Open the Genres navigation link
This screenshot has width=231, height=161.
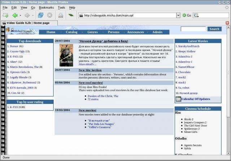pos(92,32)
